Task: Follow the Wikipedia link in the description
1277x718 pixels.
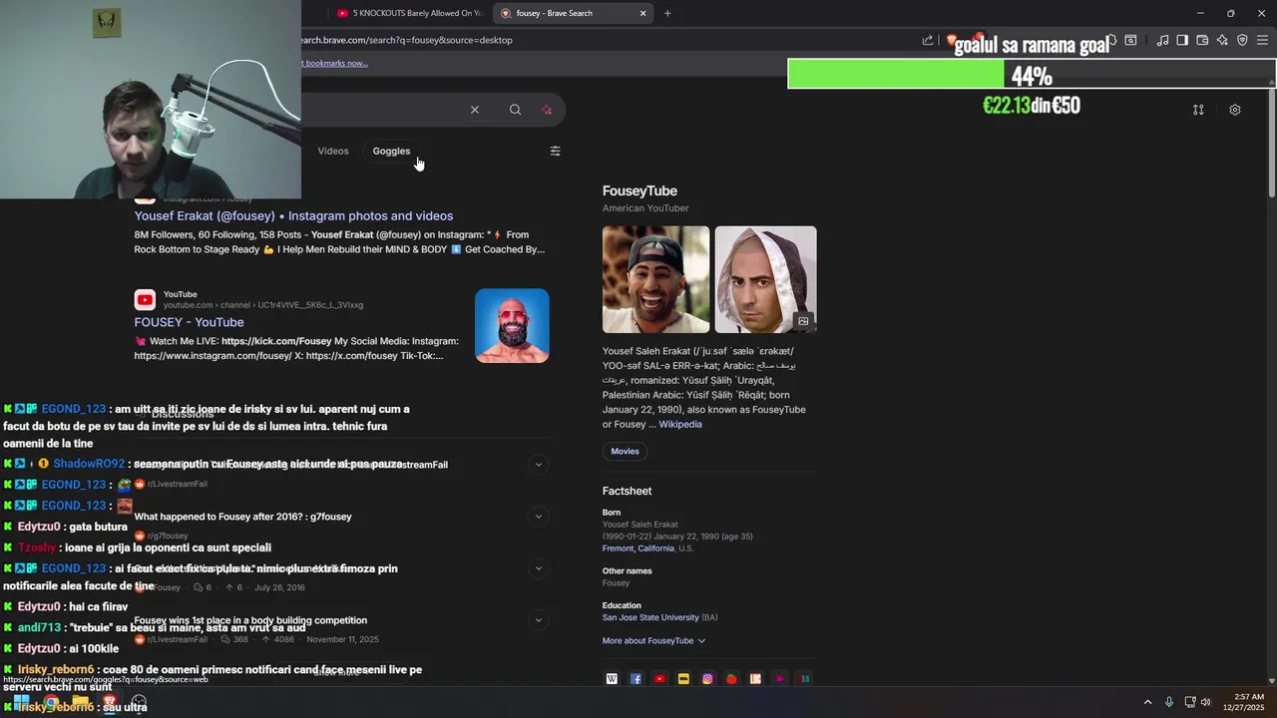Action: click(680, 425)
